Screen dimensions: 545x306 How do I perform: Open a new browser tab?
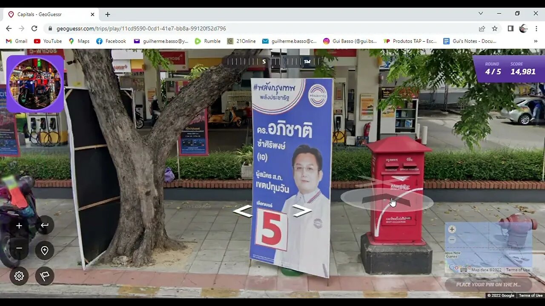(x=108, y=14)
